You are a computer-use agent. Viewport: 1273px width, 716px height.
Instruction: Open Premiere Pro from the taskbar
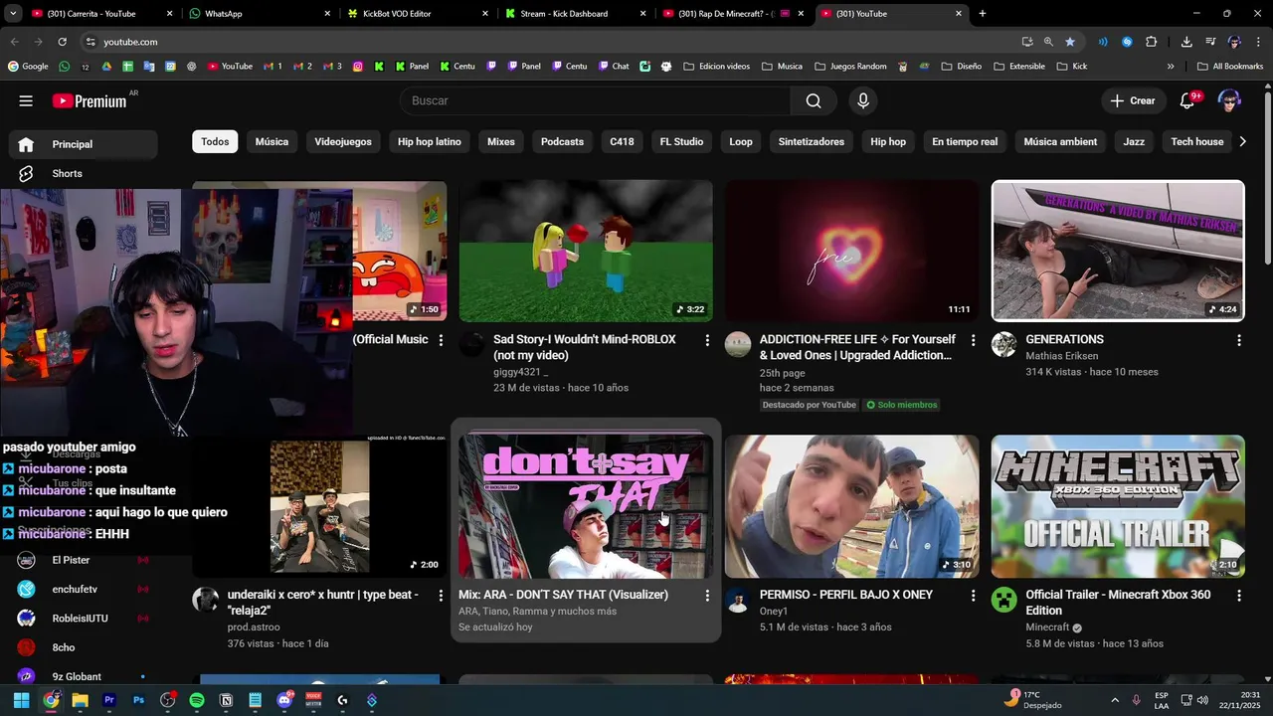click(x=109, y=700)
